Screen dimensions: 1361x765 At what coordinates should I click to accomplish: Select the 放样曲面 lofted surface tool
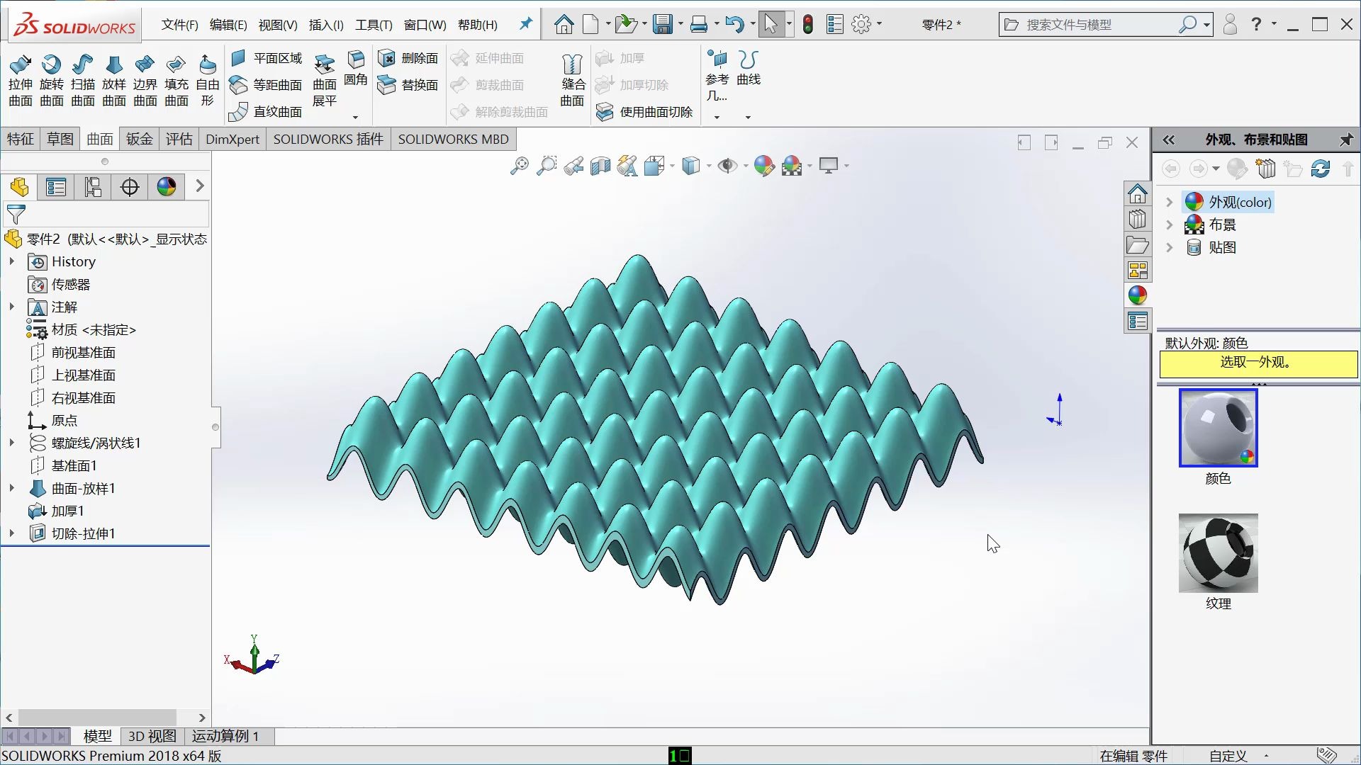(113, 81)
